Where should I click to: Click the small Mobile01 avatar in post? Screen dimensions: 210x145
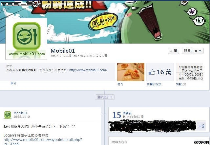coord(8,115)
